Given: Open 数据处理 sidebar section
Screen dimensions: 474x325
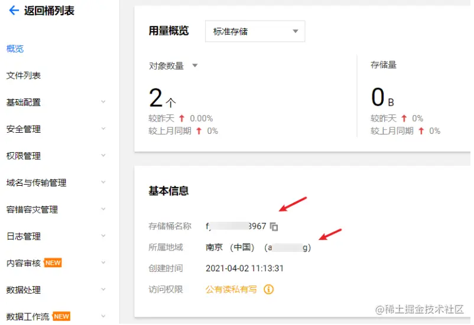Looking at the screenshot, I should click(x=24, y=290).
